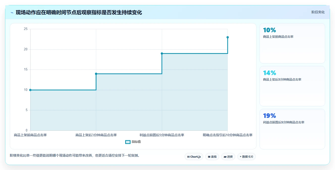335x170 pixels.
Task: Click the lightning icon beside the title
Action: point(12,13)
